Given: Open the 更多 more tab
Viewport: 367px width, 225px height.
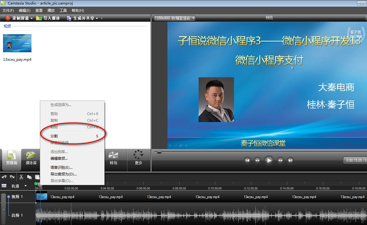Looking at the screenshot, I should [138, 158].
